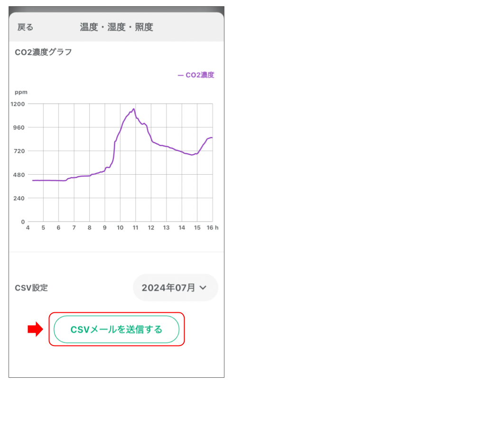
Task: Click the graph peak near 11 h
Action: click(x=134, y=109)
